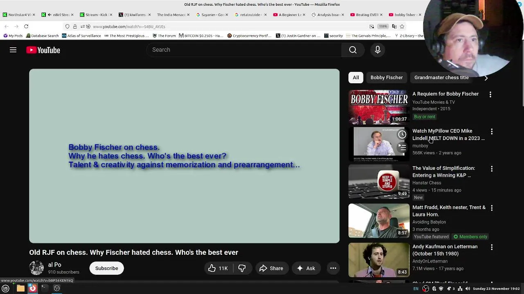Screen dimensions: 524x294
Task: Open Atlas of Surveillance bookmark
Action: [81, 36]
